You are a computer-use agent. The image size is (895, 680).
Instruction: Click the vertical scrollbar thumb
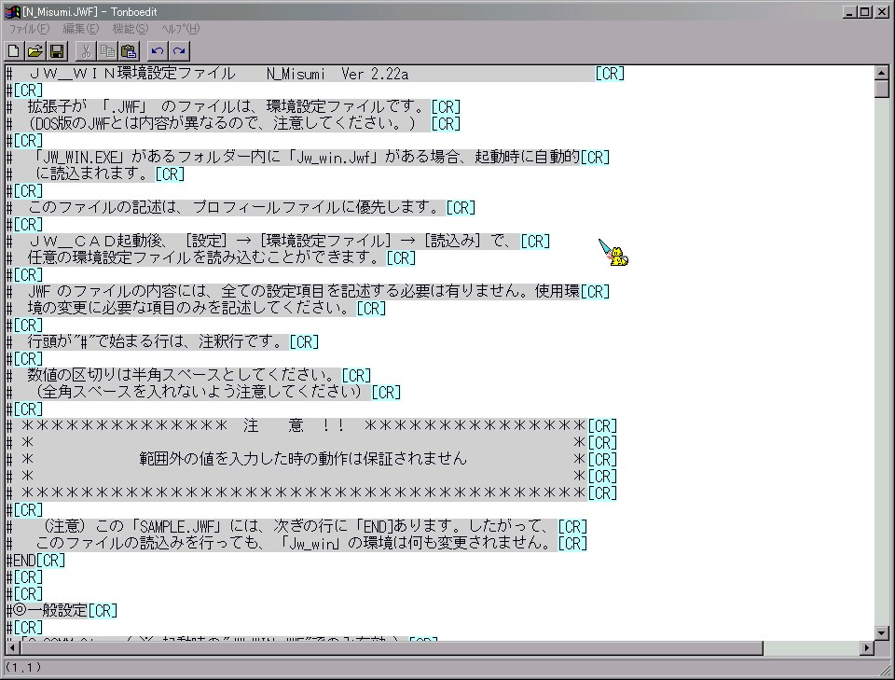pyautogui.click(x=881, y=90)
